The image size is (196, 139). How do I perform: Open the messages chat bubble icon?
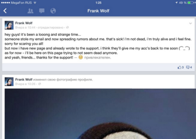42,11
